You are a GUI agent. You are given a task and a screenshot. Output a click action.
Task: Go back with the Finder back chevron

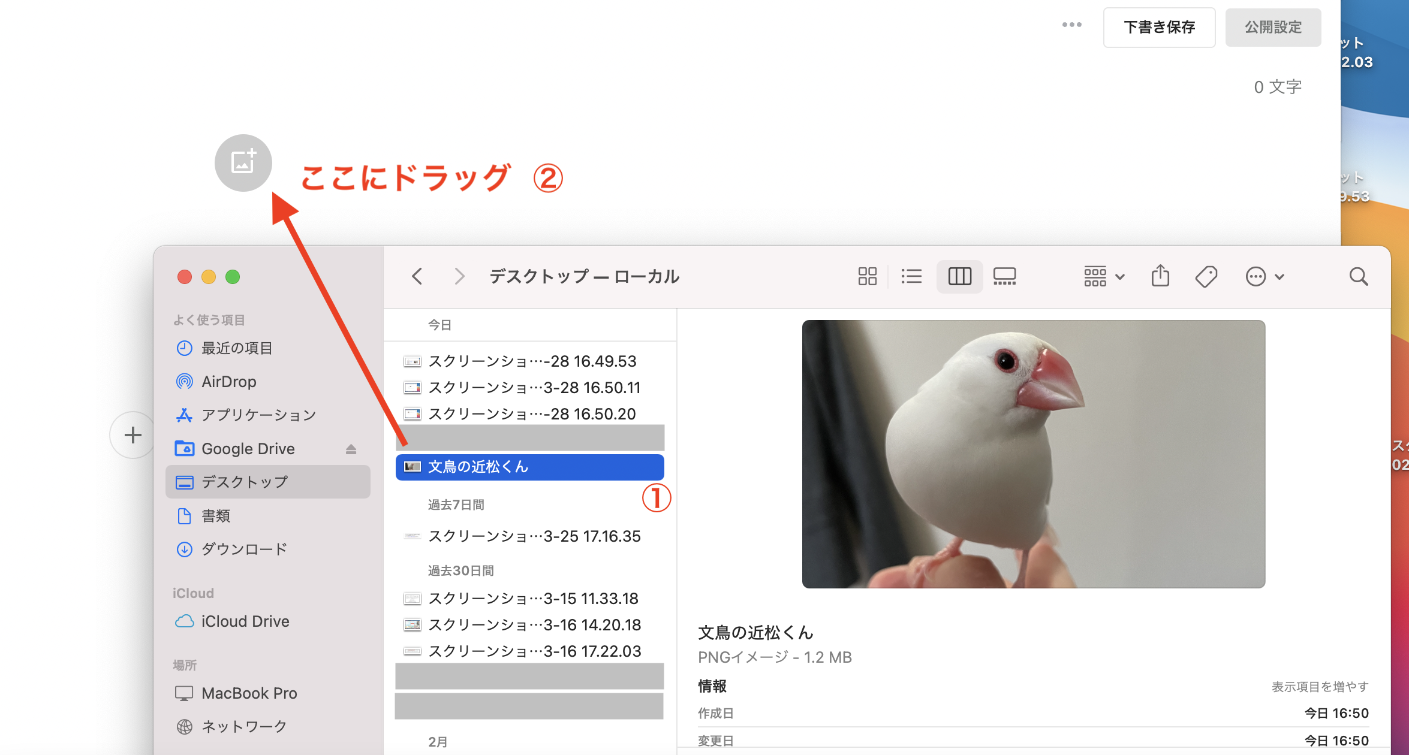point(417,276)
